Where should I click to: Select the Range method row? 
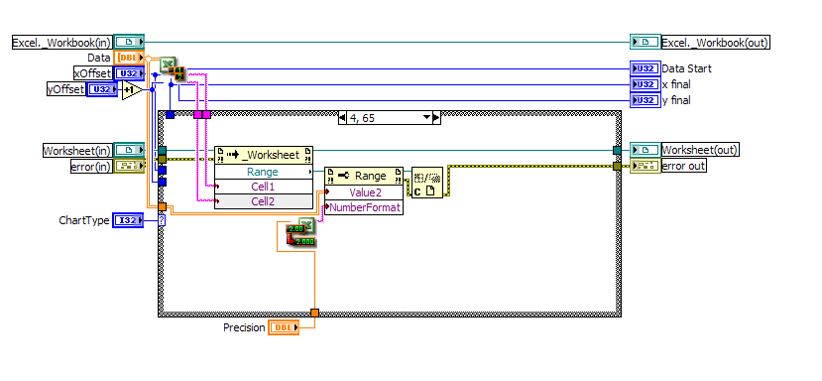(x=263, y=172)
